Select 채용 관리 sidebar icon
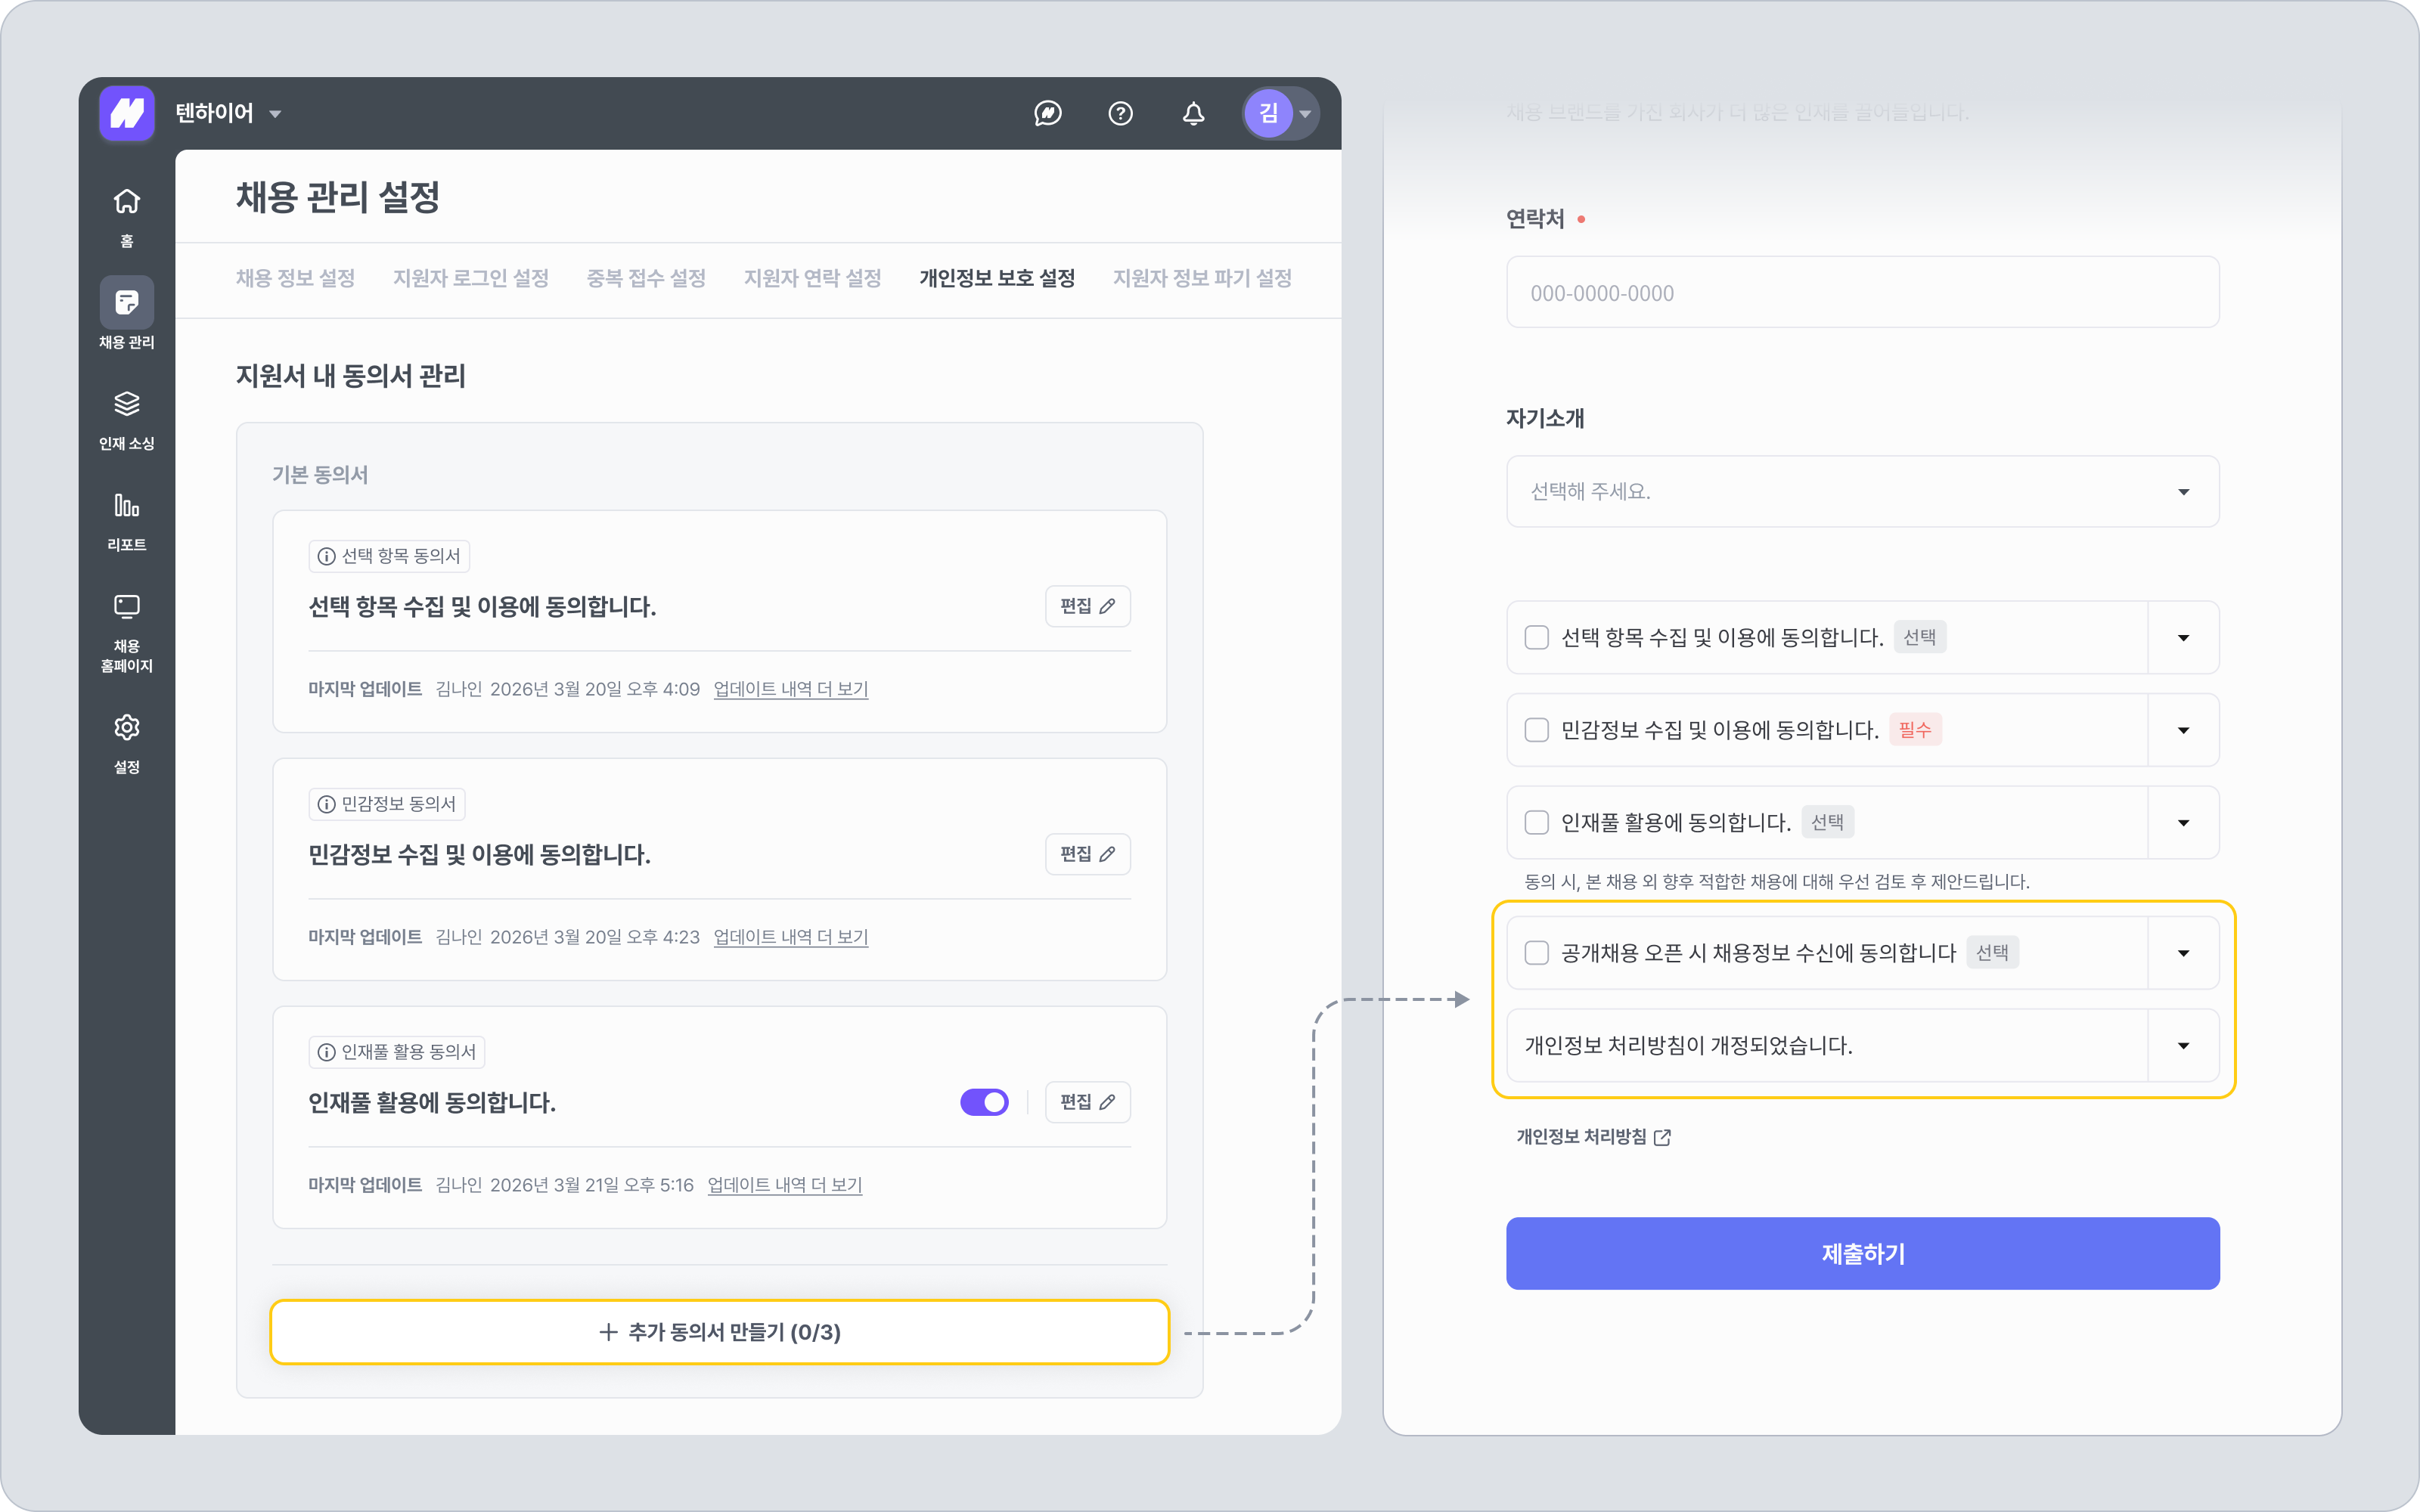 [x=126, y=302]
